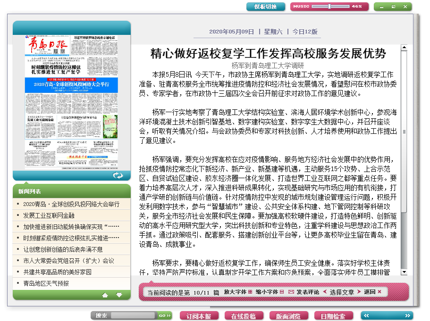Click the refresh arrows icon under page thumbnail
430x321 pixels.
[118, 175]
